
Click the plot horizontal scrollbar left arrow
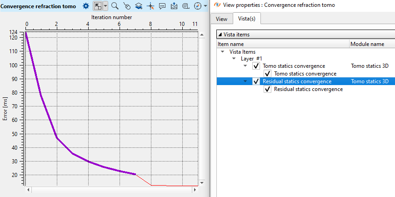point(29,190)
